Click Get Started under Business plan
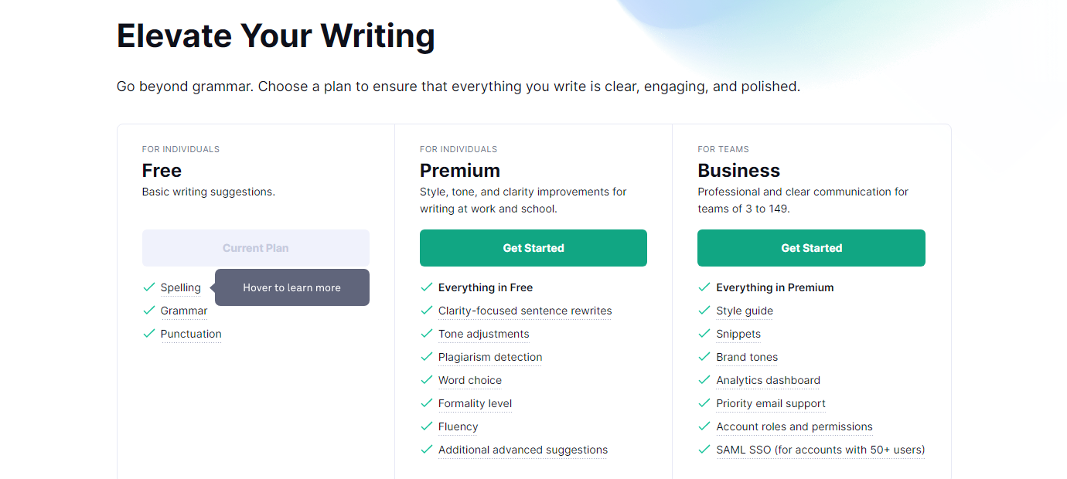Viewport: 1067px width, 479px height. coord(811,248)
